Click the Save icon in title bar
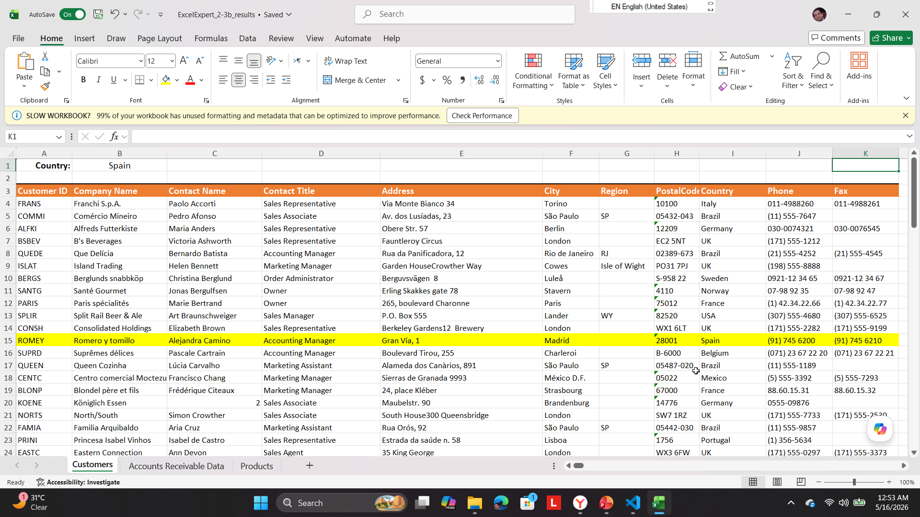This screenshot has height=517, width=920. 98,14
